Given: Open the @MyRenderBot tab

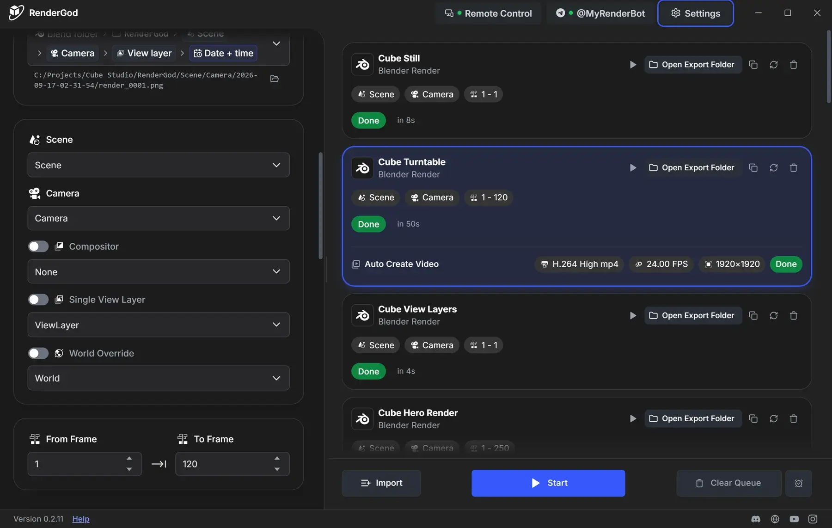Looking at the screenshot, I should (x=600, y=13).
